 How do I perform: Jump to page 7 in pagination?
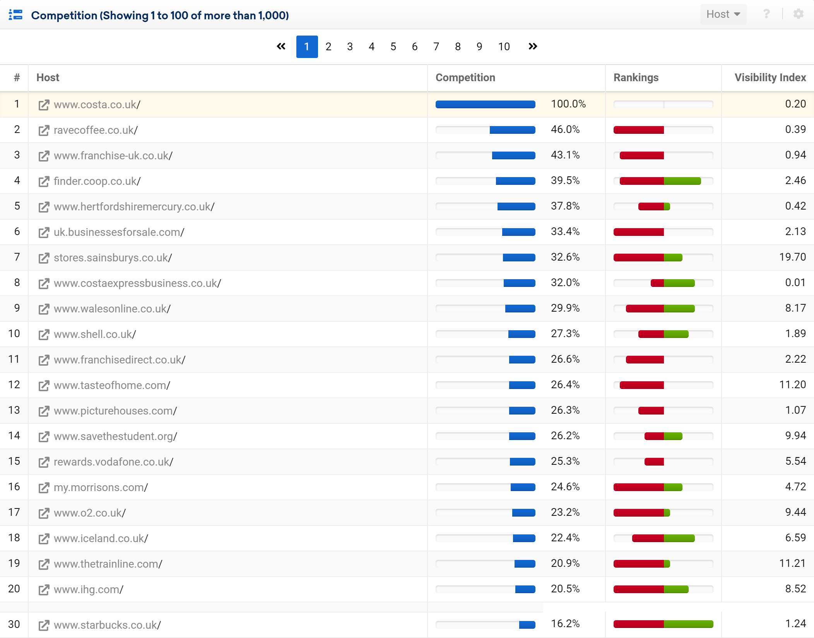(436, 47)
